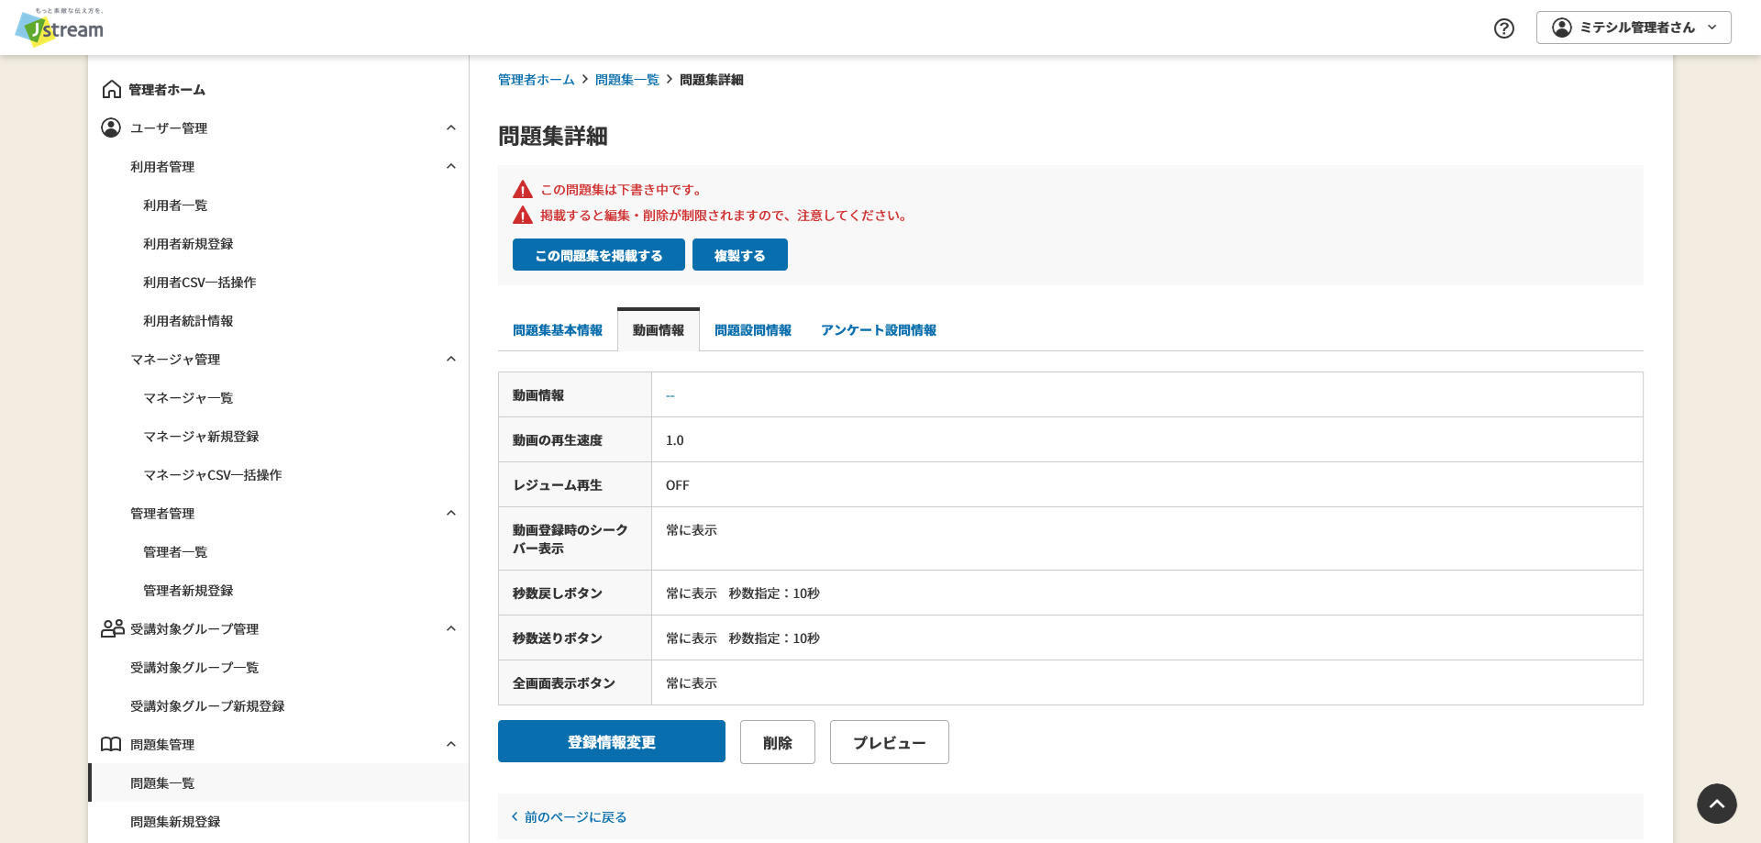Collapse the 管理者管理 submenu chevron
Image resolution: width=1761 pixels, height=843 pixels.
click(451, 513)
